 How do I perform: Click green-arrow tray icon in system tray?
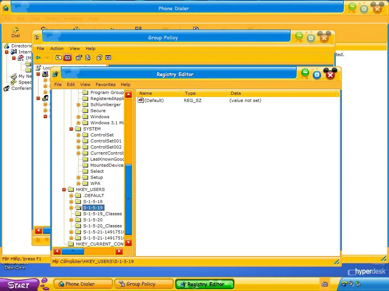point(358,283)
